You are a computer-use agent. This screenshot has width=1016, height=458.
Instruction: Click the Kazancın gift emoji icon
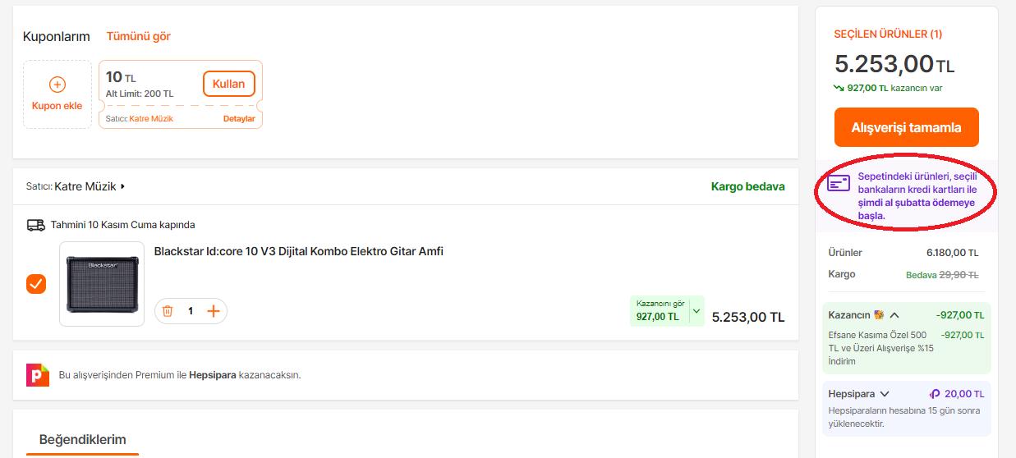879,315
